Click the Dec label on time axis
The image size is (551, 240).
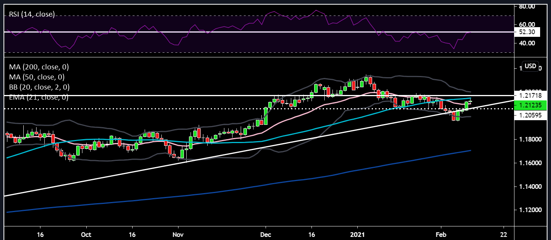coord(266,234)
